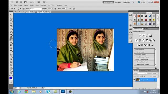This screenshot has width=168, height=94.
Task: Open the layer blend mode dropdown
Action: point(140,73)
